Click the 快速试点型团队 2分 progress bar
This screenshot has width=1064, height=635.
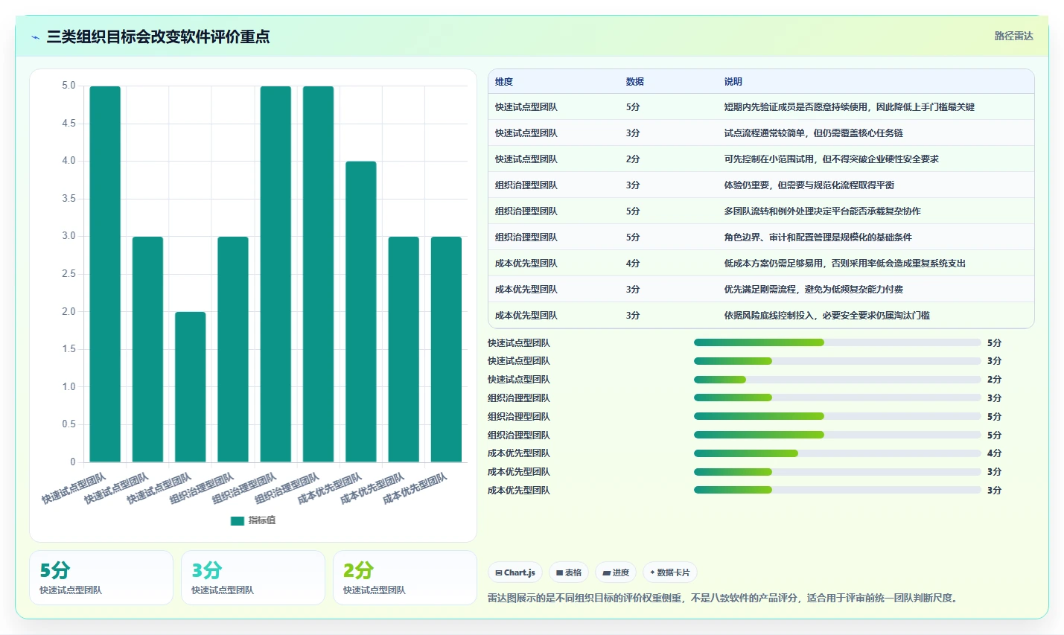(837, 380)
